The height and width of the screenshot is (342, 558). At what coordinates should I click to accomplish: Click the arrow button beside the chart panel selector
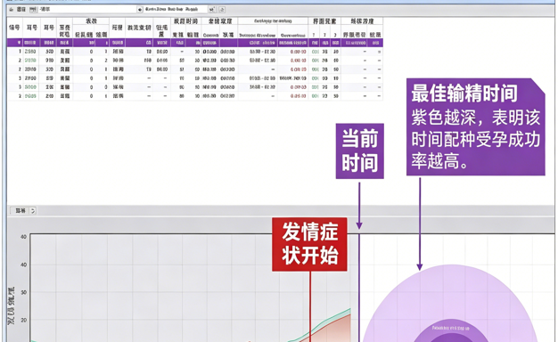tap(33, 210)
